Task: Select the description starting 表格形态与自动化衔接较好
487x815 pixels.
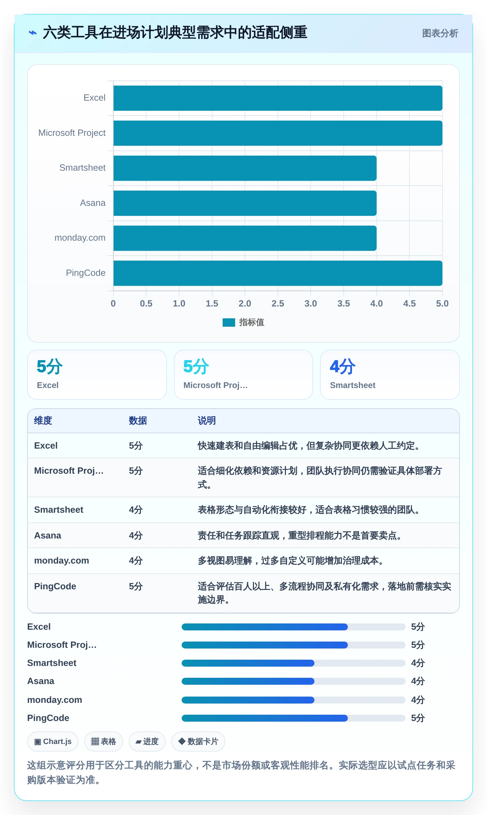Action: (x=309, y=510)
